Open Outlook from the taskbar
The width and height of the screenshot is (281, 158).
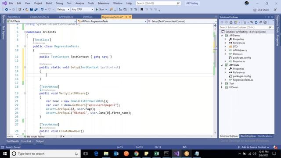point(116,154)
